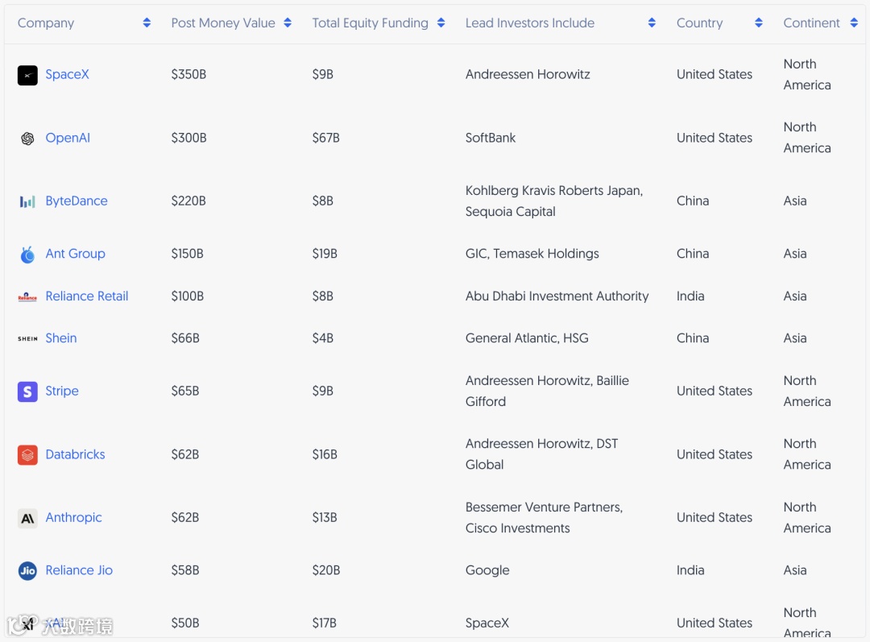Click the Anthropic logo icon
Image resolution: width=870 pixels, height=642 pixels.
(27, 518)
